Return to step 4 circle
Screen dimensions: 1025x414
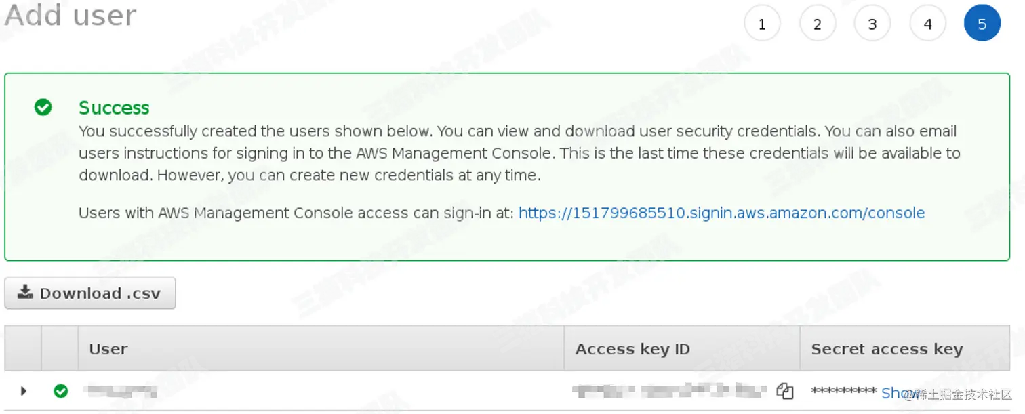coord(927,24)
